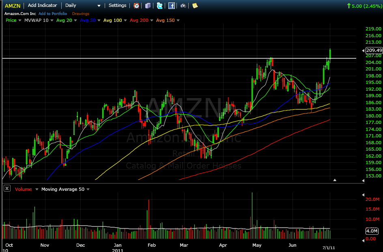383x252 pixels.
Task: Share chart via Twitter bird icon
Action: pyautogui.click(x=159, y=6)
